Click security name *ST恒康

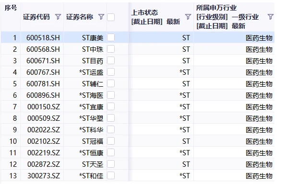[x=91, y=153]
